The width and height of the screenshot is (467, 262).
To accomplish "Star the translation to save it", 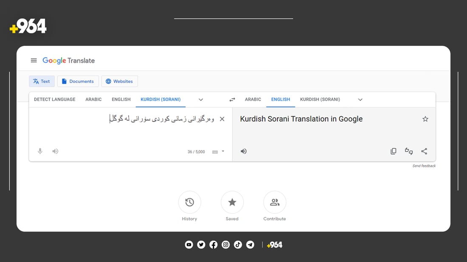I will 425,119.
